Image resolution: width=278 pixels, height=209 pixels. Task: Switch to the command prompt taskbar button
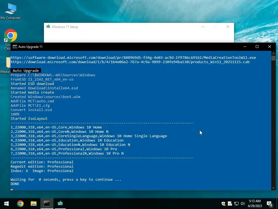point(47,204)
